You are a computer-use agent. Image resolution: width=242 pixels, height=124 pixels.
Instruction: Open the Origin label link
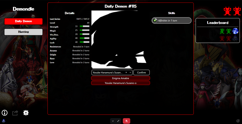pos(53,55)
